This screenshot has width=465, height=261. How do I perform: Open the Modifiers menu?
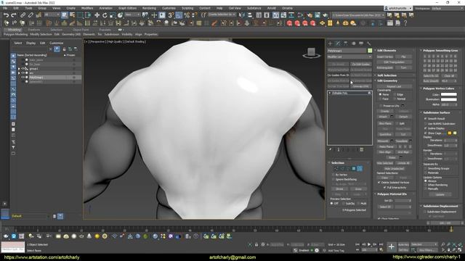coord(87,8)
